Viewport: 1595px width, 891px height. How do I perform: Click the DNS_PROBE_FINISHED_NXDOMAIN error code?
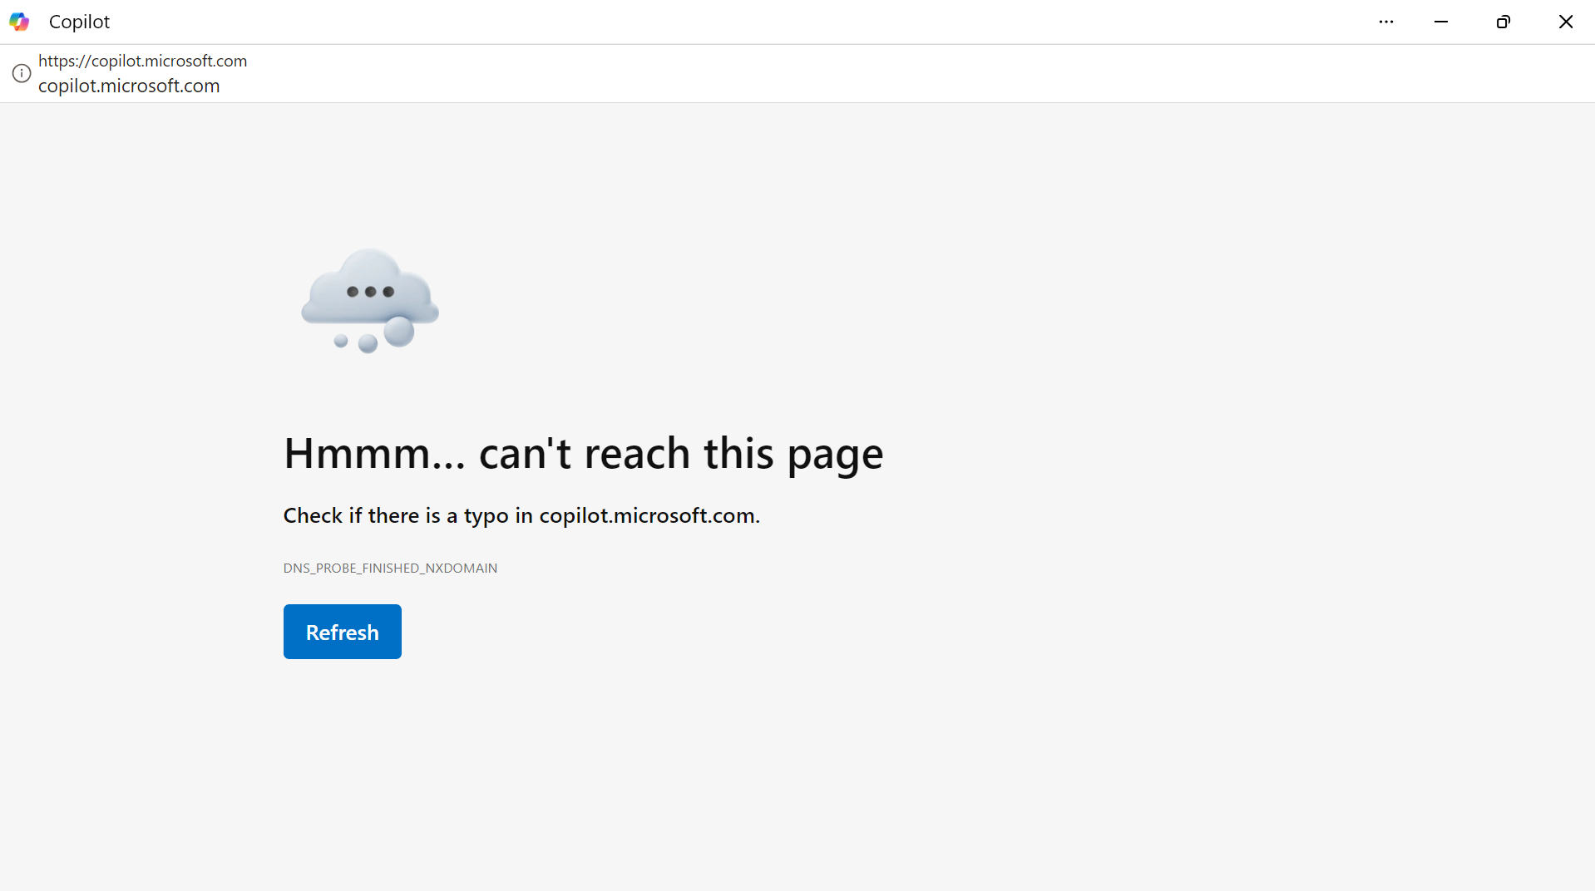390,568
